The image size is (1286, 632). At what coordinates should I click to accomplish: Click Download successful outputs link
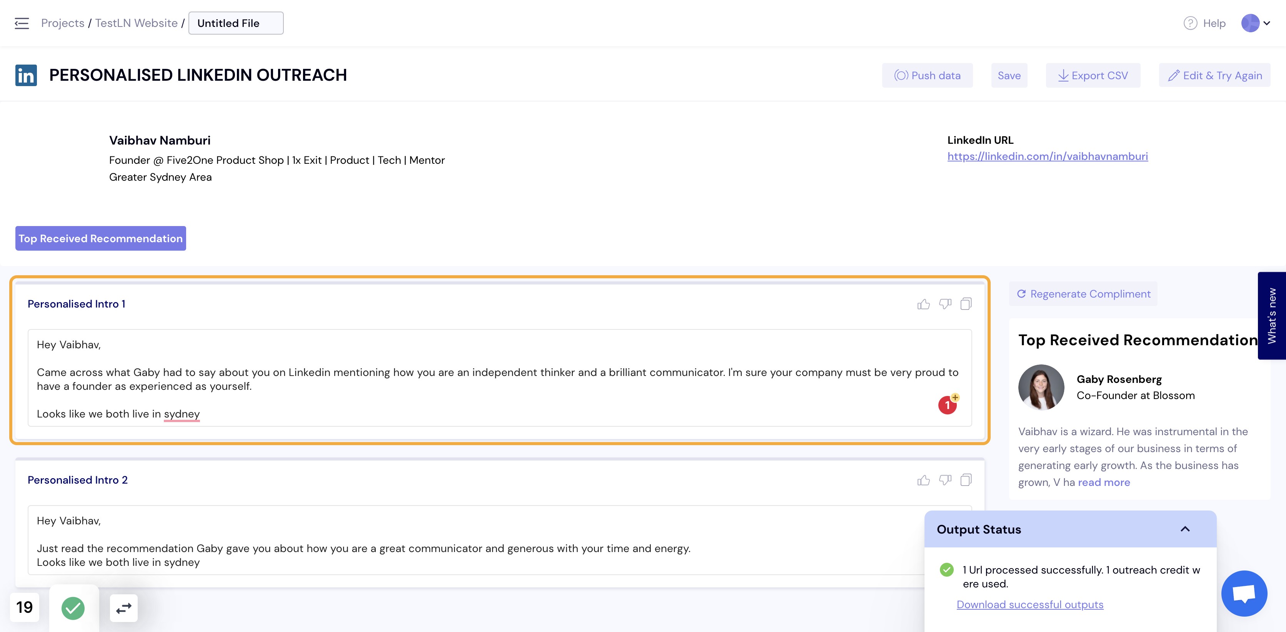point(1030,605)
